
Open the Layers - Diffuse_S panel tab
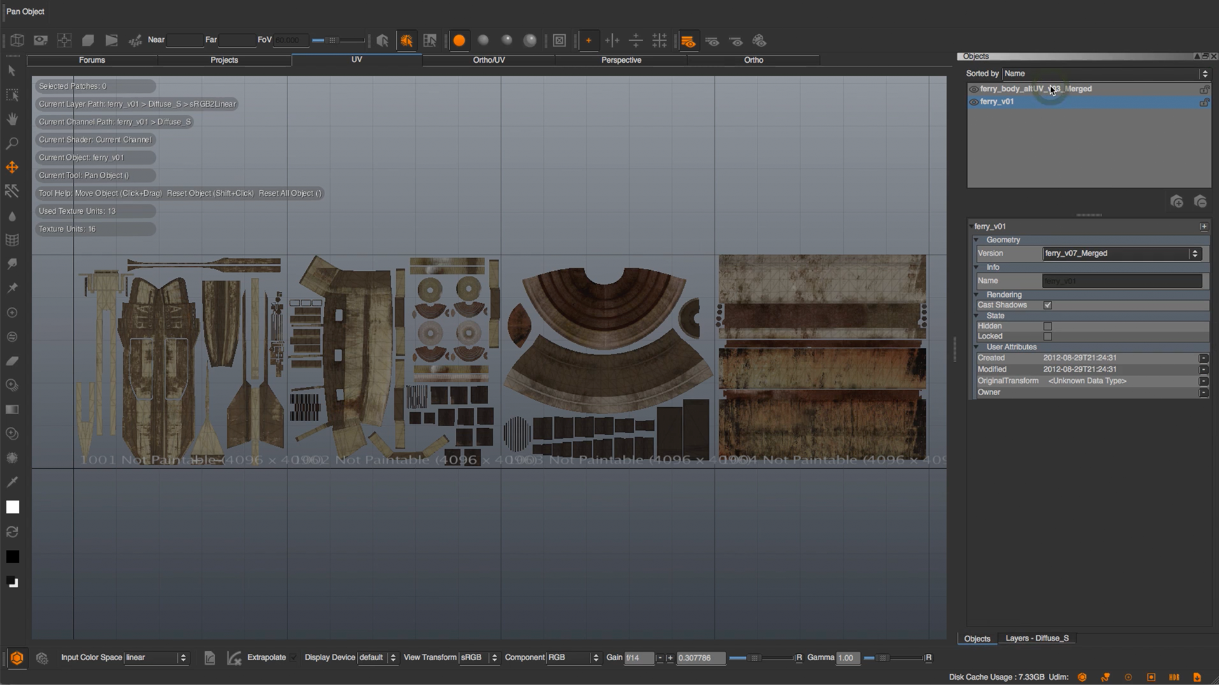(x=1037, y=639)
